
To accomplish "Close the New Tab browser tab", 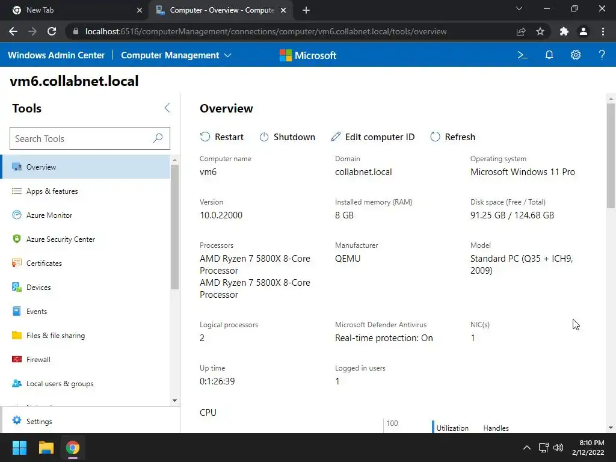I will 140,10.
